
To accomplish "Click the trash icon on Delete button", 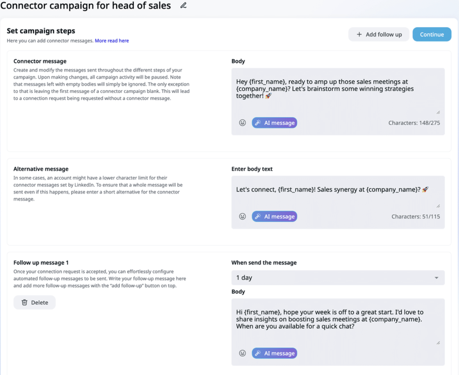I will click(x=25, y=303).
